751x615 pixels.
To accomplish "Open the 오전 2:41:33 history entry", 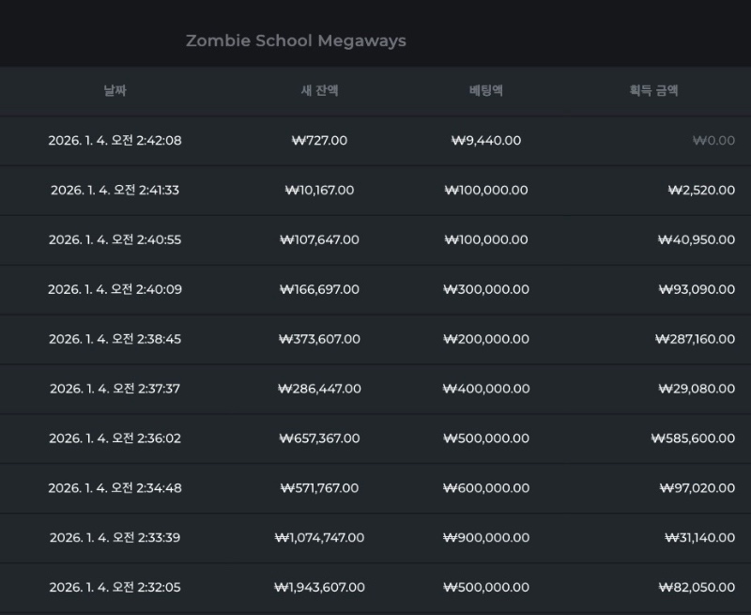I will (115, 191).
